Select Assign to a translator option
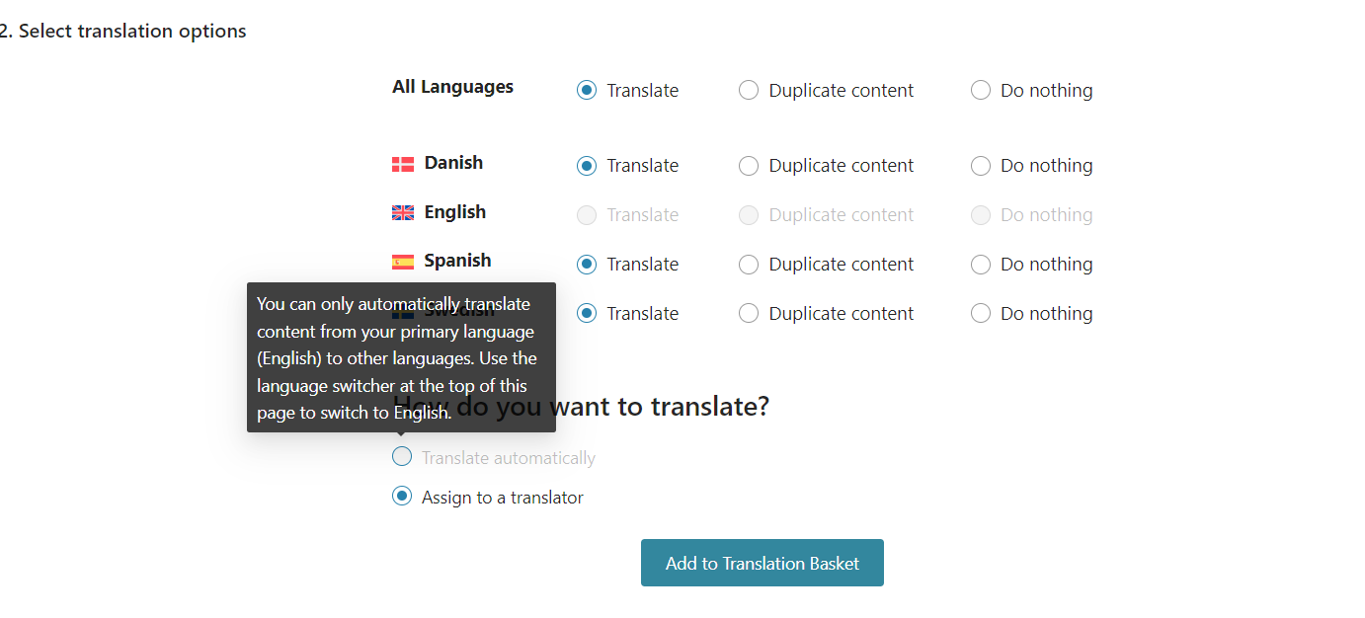The width and height of the screenshot is (1365, 618). pos(402,497)
